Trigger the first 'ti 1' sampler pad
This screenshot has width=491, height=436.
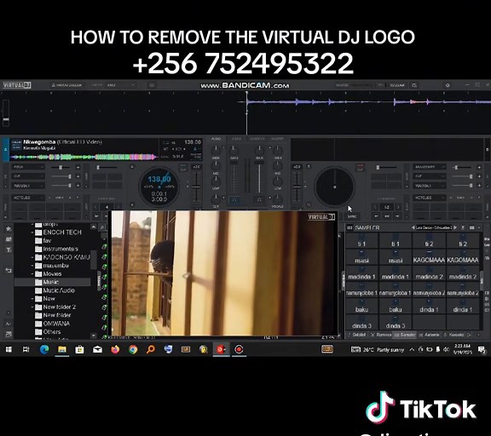click(x=361, y=241)
